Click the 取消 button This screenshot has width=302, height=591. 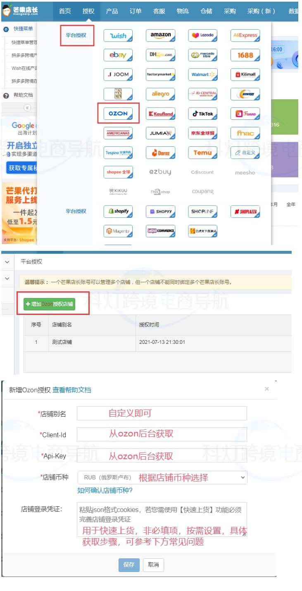(153, 565)
